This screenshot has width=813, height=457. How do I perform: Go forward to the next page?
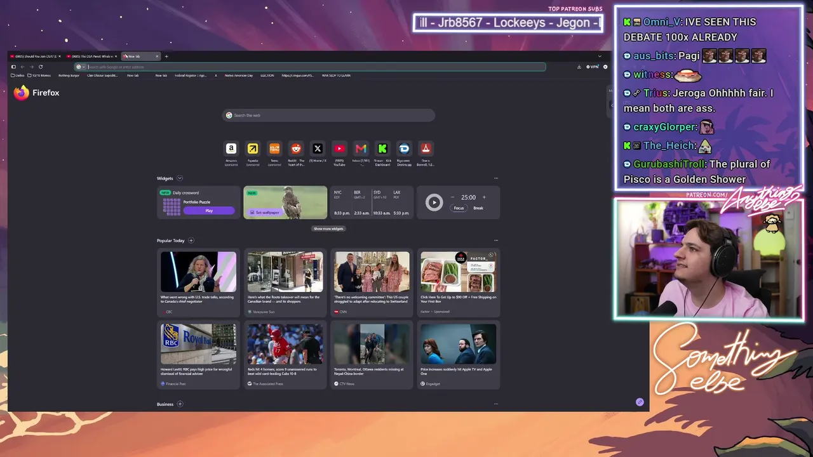(31, 67)
